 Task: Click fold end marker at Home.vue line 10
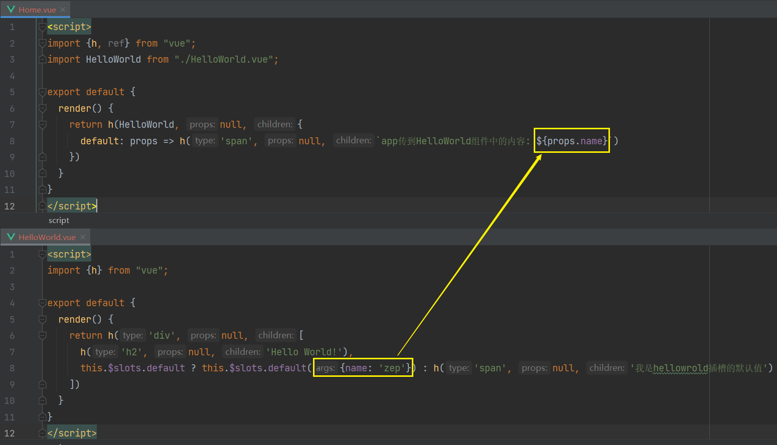click(43, 173)
